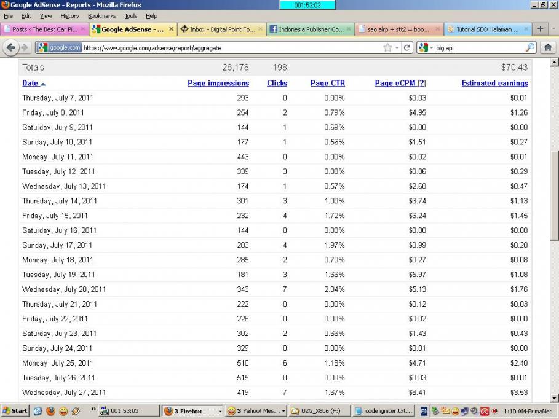Open the History menu

click(x=69, y=16)
